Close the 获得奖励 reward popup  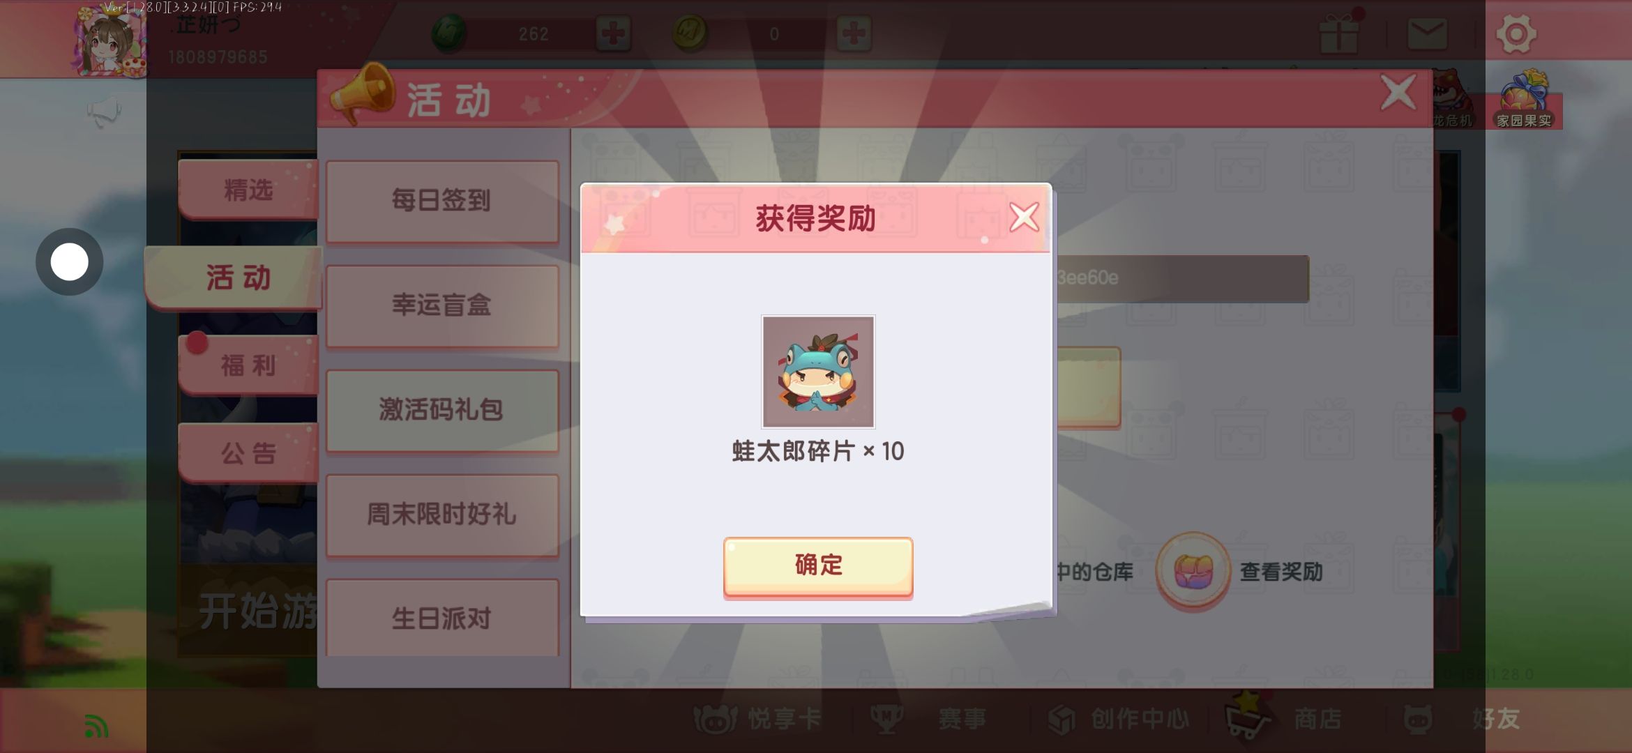point(1024,218)
